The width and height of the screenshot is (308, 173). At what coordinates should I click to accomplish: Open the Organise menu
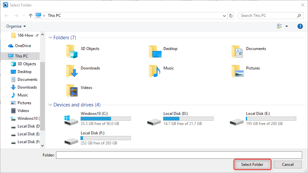click(16, 26)
